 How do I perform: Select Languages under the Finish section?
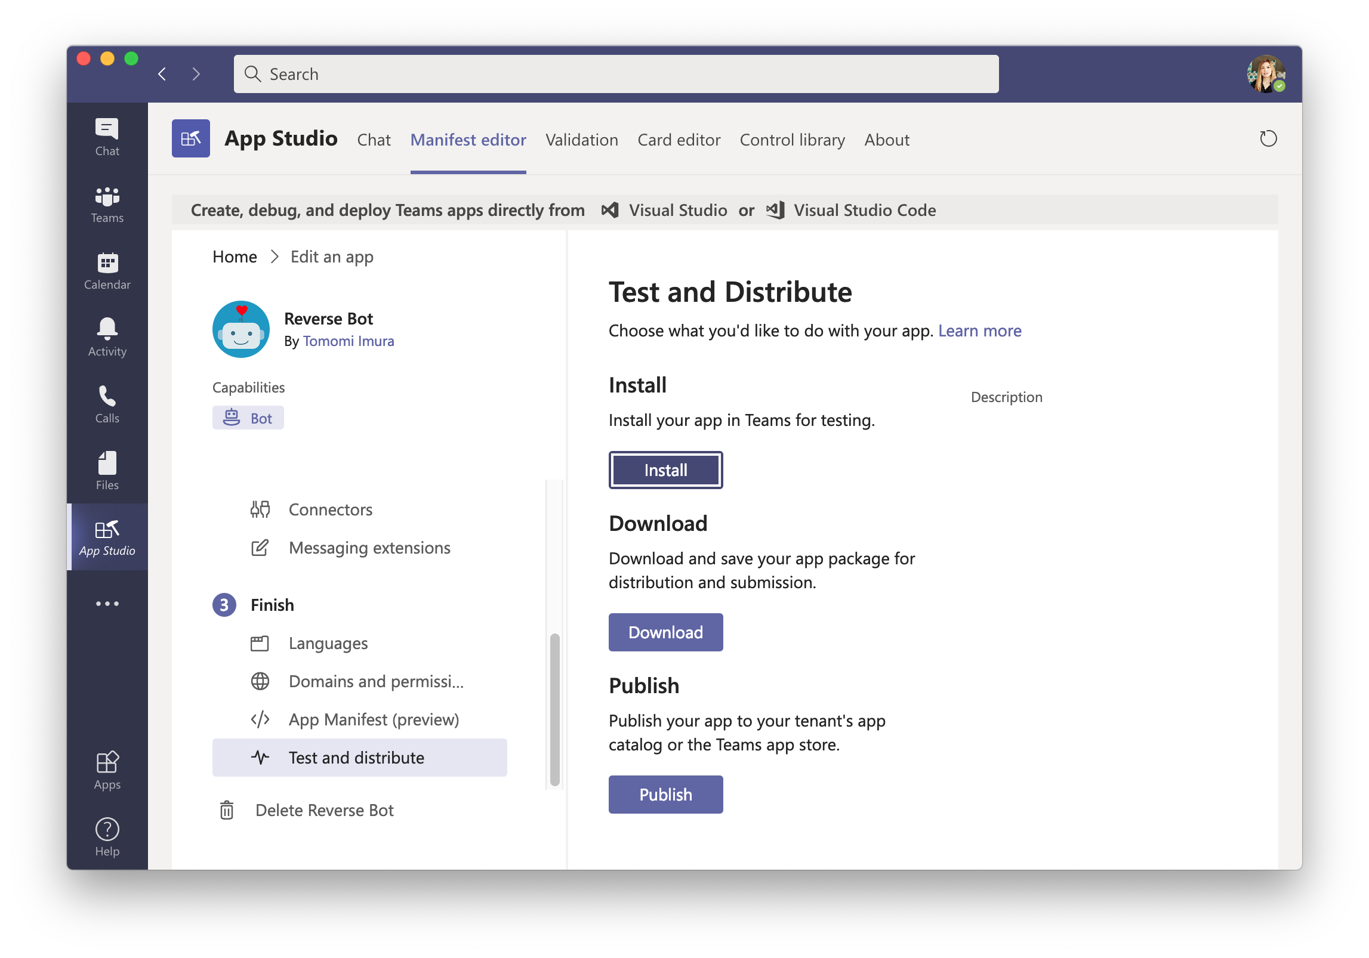328,643
